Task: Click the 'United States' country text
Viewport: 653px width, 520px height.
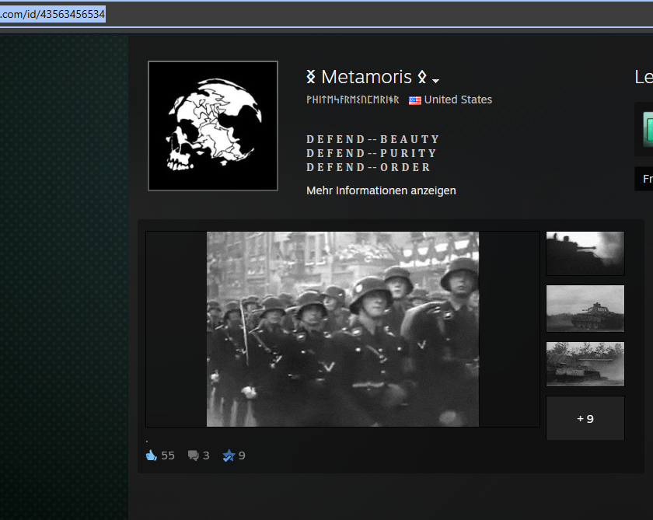Action: 458,99
